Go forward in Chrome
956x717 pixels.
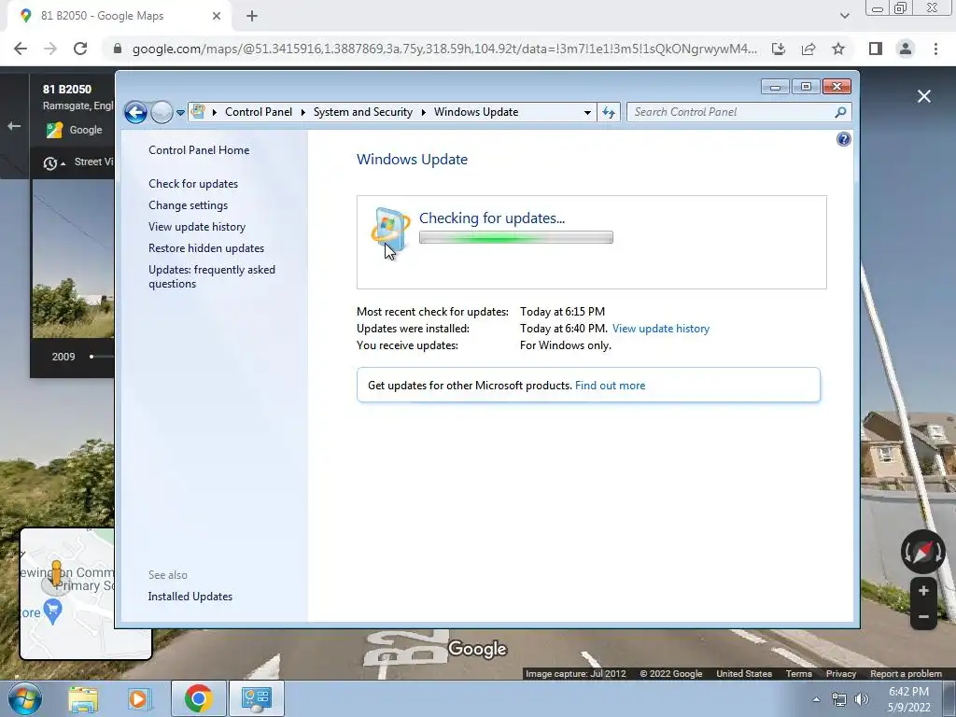point(50,49)
